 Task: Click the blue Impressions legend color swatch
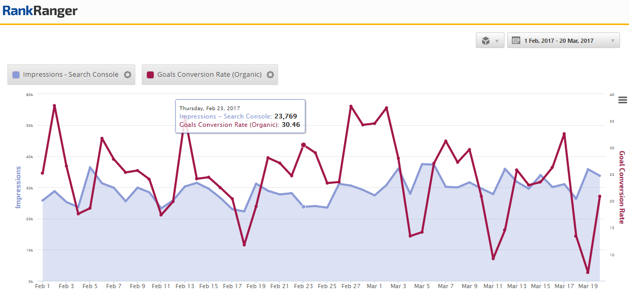coord(16,75)
